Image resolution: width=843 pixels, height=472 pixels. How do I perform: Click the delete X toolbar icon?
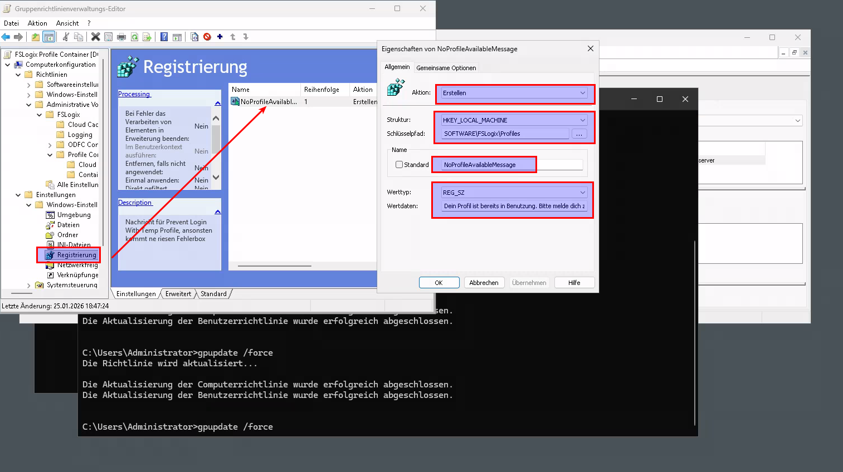click(x=95, y=37)
